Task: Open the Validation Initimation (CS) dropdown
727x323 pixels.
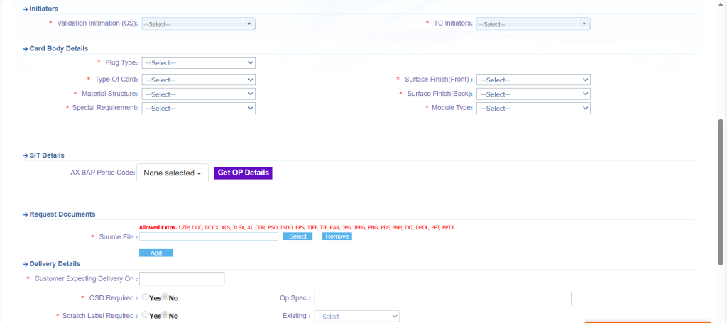Action: tap(198, 23)
